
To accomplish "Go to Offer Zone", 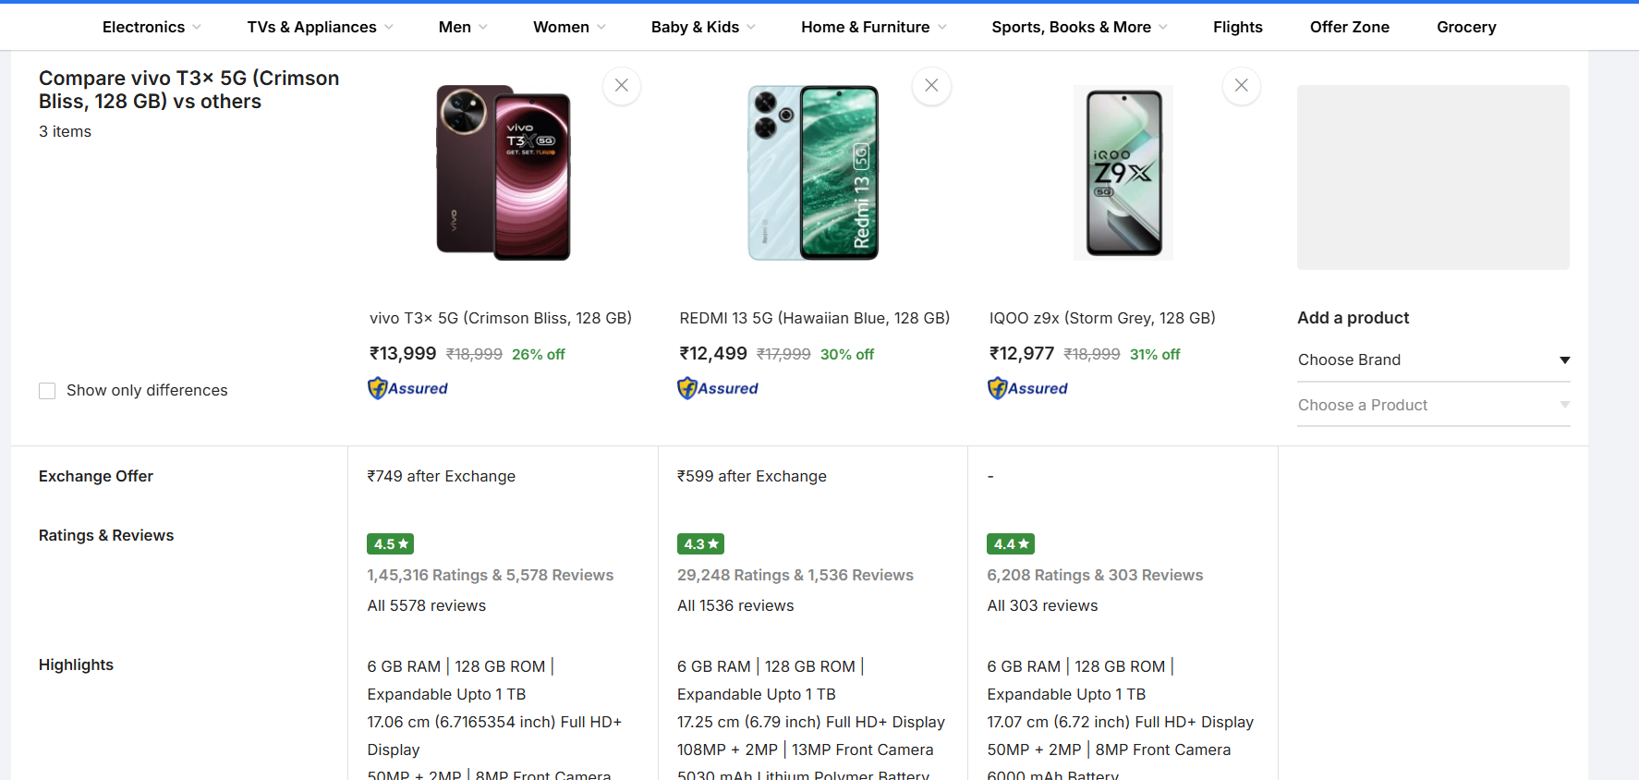I will (x=1349, y=27).
